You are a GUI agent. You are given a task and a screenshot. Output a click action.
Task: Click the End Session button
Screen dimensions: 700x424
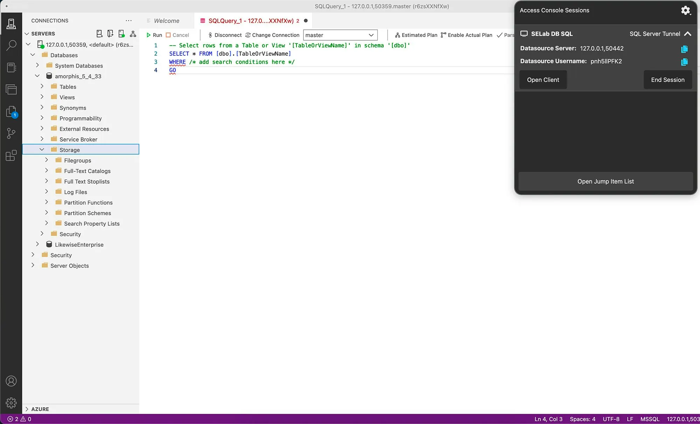pyautogui.click(x=667, y=80)
